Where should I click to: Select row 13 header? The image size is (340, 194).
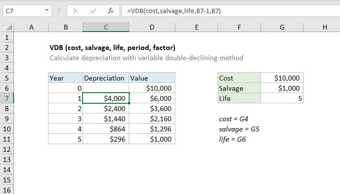[7, 160]
